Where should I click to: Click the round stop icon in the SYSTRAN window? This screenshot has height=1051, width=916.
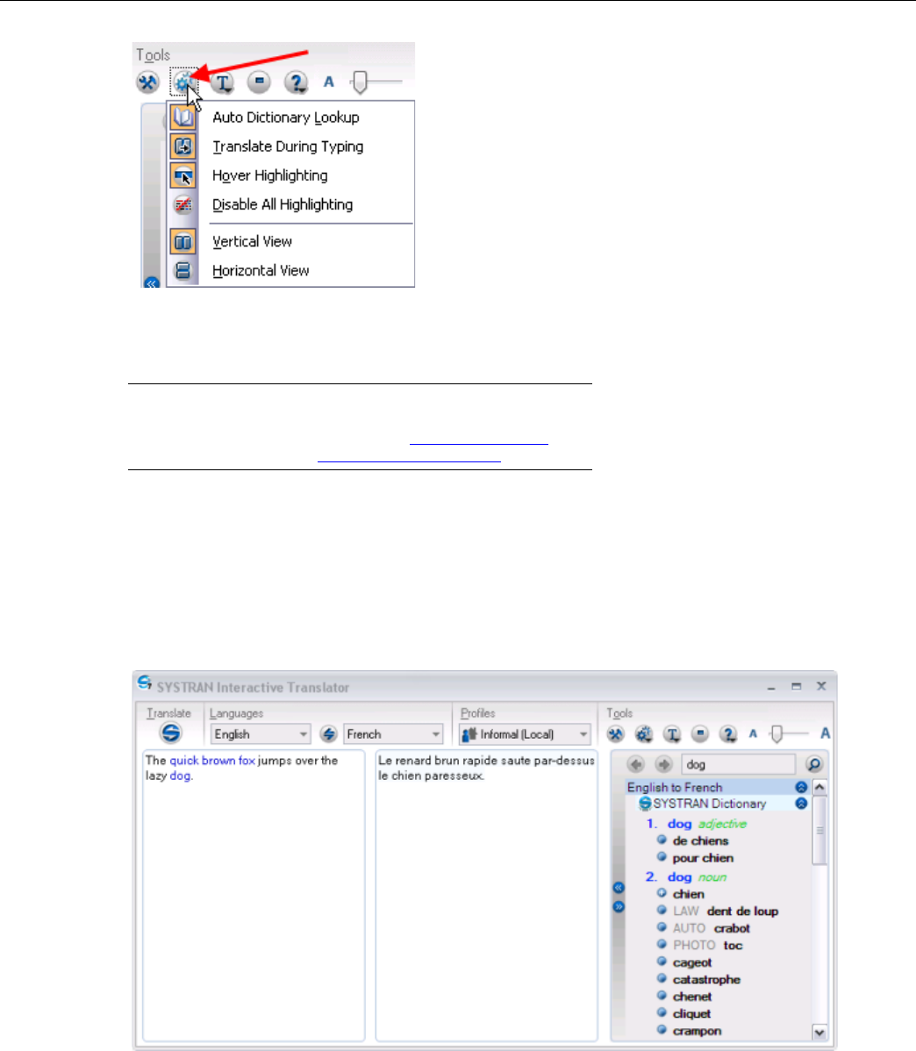pyautogui.click(x=700, y=734)
